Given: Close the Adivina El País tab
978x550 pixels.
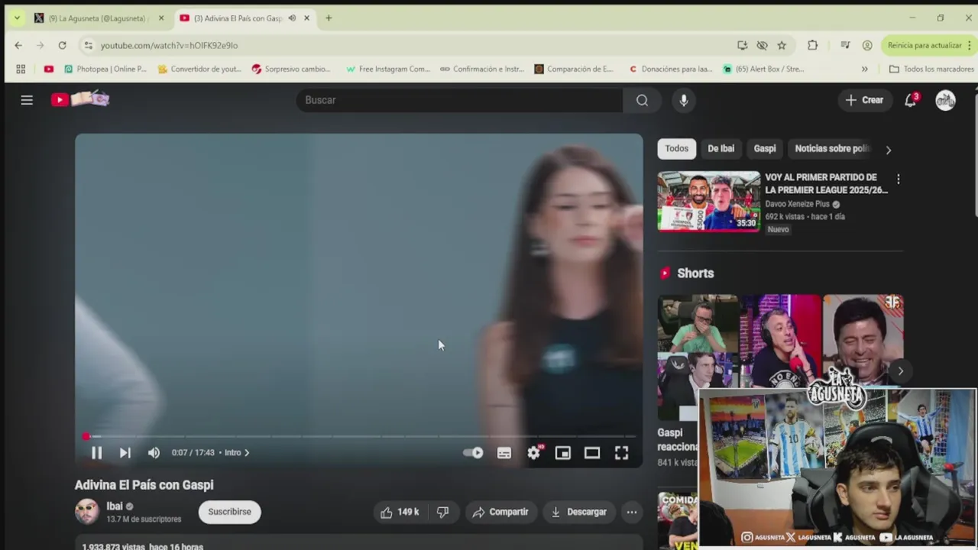Looking at the screenshot, I should point(306,18).
